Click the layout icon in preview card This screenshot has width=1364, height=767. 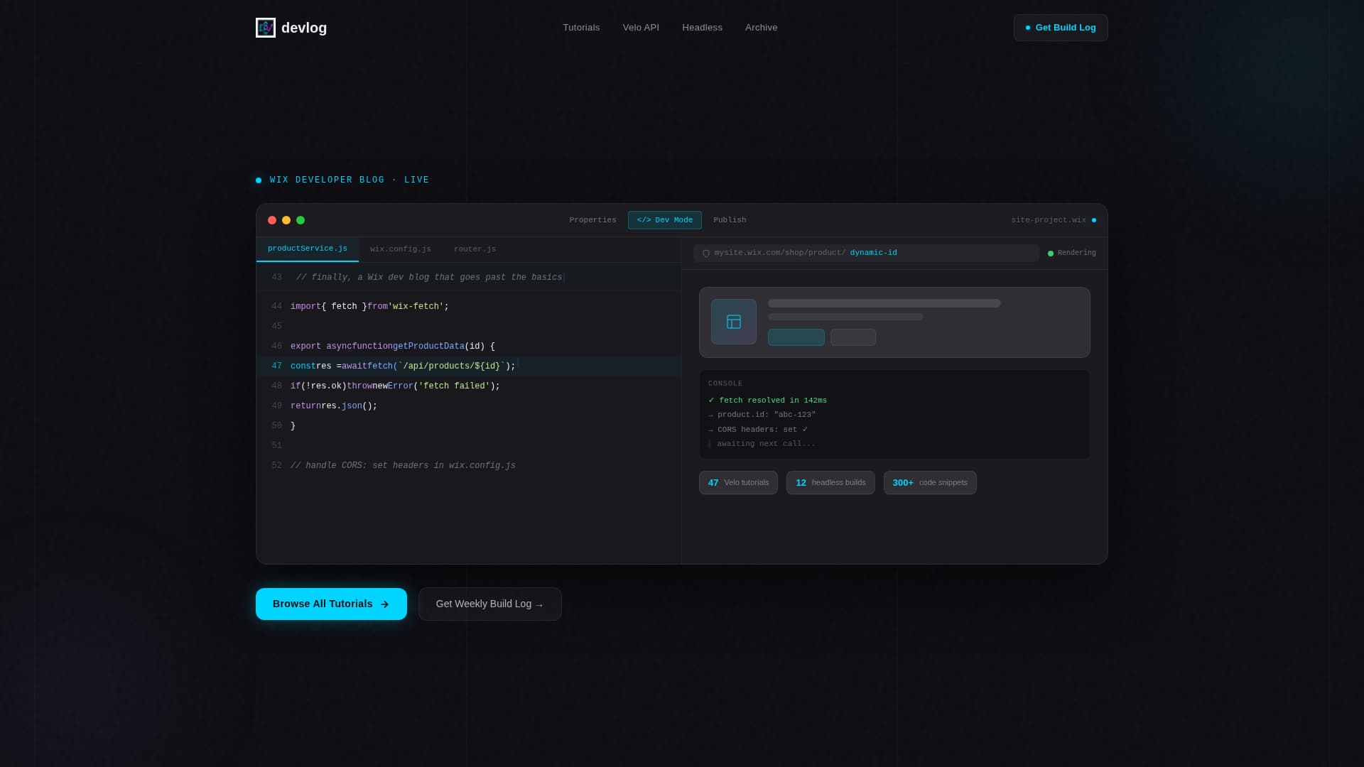(734, 322)
